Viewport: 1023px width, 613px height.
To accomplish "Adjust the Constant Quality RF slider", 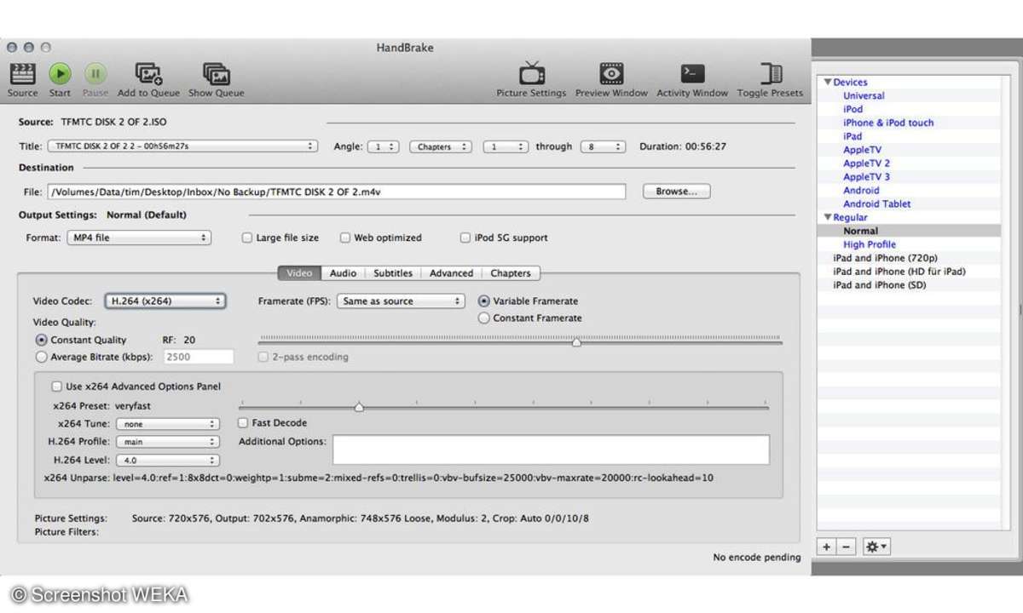I will pos(576,341).
